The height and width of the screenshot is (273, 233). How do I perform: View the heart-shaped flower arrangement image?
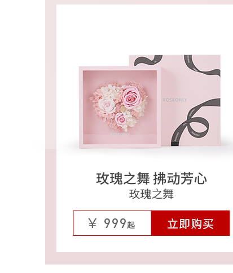tap(119, 105)
